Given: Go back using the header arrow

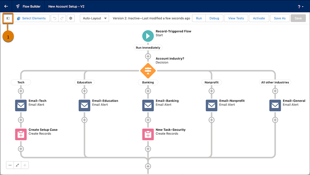Looking at the screenshot, I should tap(6, 6).
